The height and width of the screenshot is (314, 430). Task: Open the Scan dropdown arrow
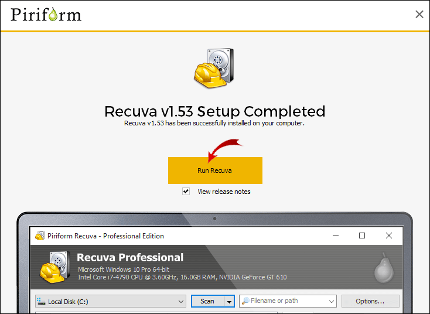coord(229,301)
